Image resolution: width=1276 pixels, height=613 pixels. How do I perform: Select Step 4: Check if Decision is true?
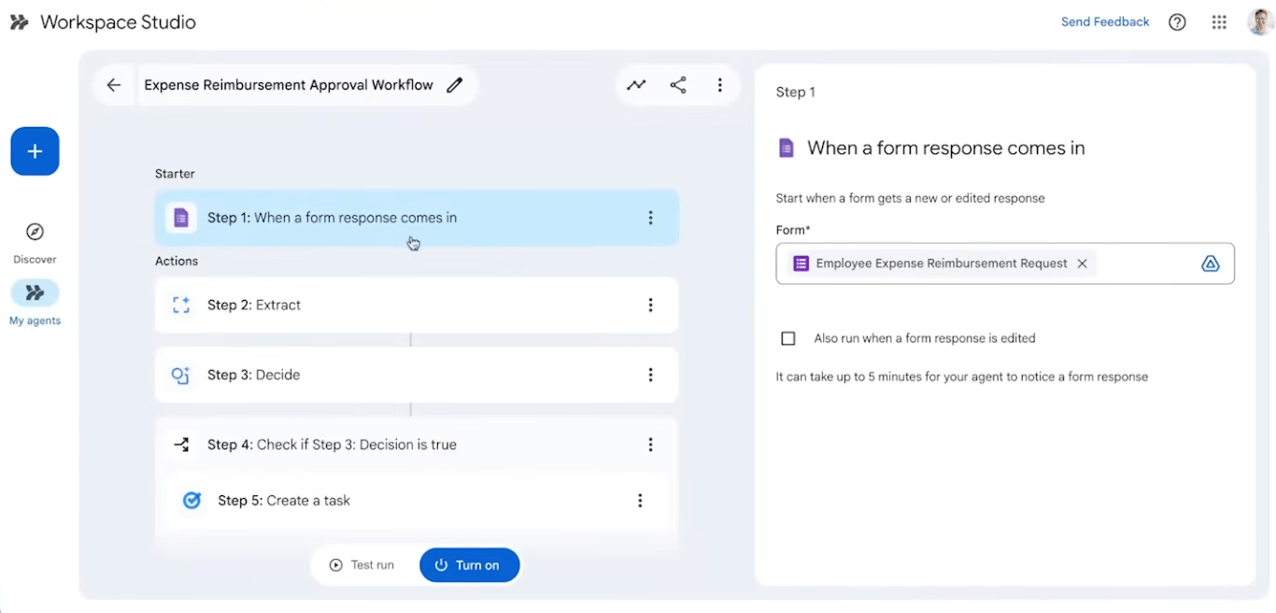coord(417,445)
